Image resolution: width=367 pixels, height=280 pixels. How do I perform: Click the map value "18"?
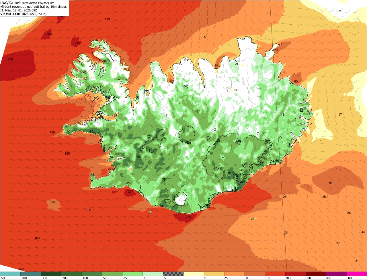click(283, 115)
